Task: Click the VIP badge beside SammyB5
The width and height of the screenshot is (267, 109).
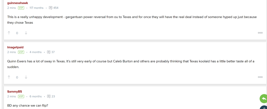Action: point(21,96)
